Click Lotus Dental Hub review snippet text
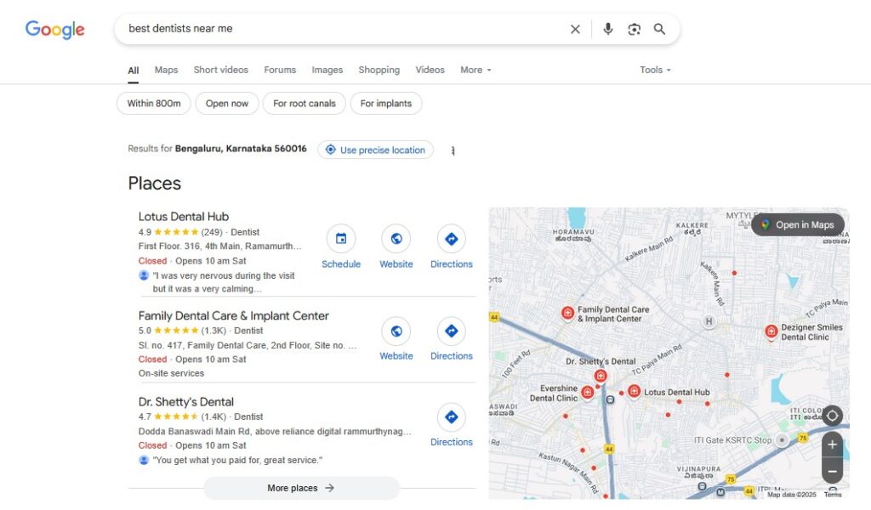This screenshot has width=871, height=510. point(224,282)
